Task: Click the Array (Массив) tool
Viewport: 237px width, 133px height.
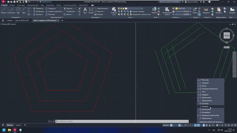Action: 67,14
